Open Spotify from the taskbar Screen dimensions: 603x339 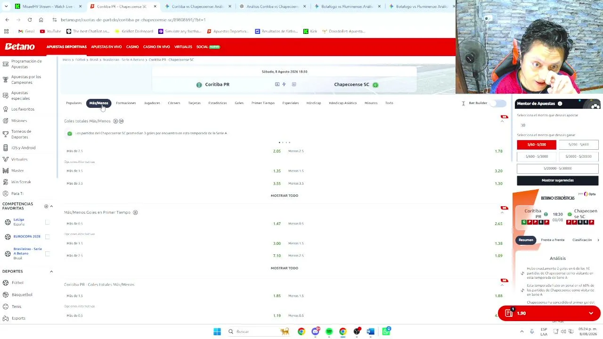point(329,331)
